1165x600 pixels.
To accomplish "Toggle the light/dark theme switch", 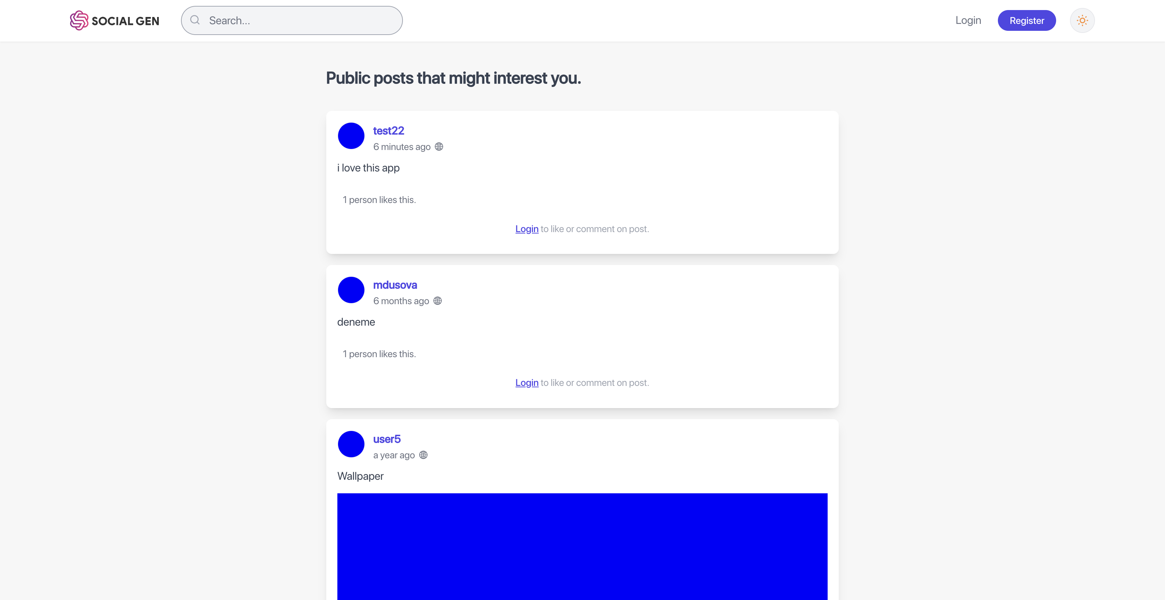I will (x=1082, y=20).
